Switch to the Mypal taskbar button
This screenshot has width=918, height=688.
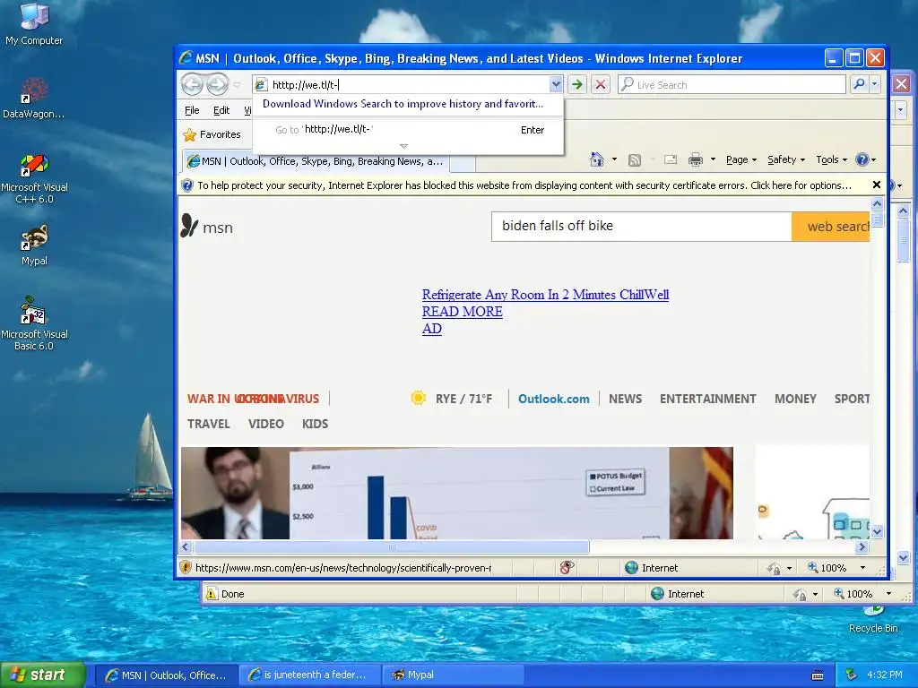point(453,675)
